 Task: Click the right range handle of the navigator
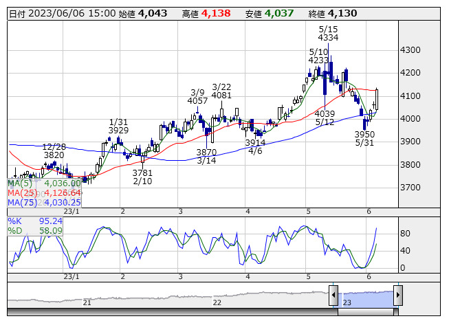pos(397,296)
